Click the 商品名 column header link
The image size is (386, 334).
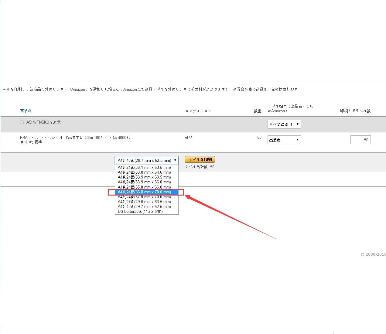point(26,111)
